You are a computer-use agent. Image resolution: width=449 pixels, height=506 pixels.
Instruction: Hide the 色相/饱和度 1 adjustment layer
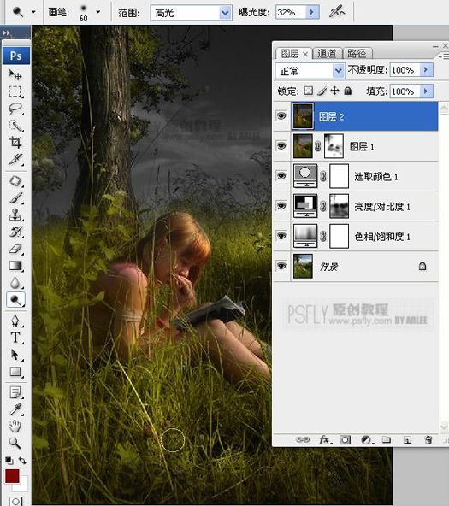281,236
